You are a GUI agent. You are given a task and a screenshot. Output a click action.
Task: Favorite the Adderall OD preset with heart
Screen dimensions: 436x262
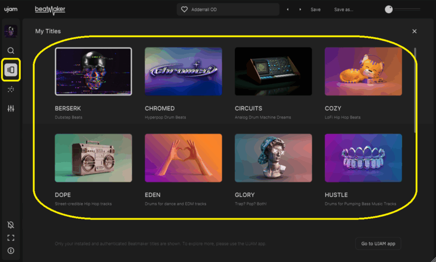184,9
